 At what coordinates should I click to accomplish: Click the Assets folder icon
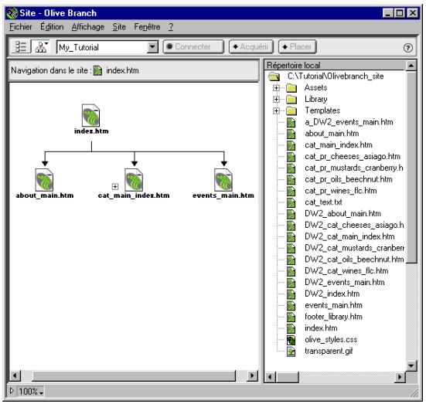pyautogui.click(x=291, y=88)
